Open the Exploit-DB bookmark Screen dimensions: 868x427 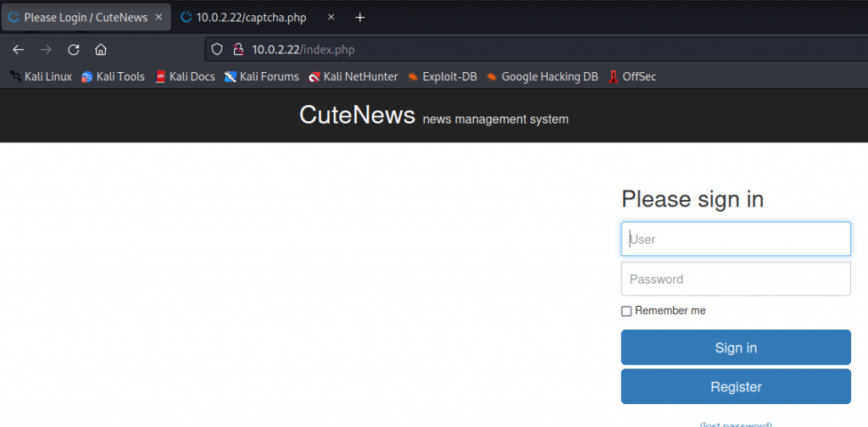[x=442, y=76]
